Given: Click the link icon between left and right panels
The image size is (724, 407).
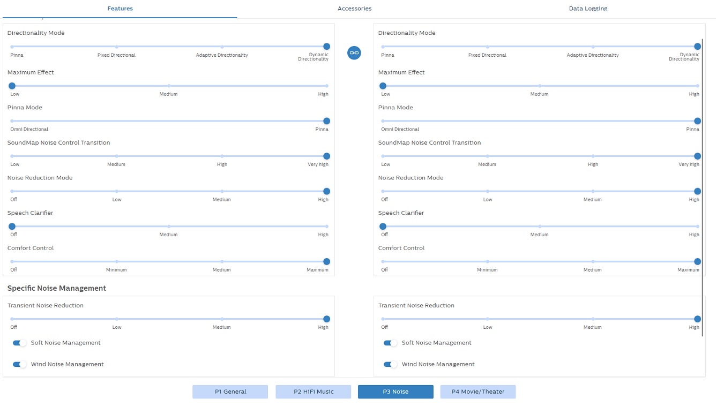Looking at the screenshot, I should pyautogui.click(x=354, y=52).
